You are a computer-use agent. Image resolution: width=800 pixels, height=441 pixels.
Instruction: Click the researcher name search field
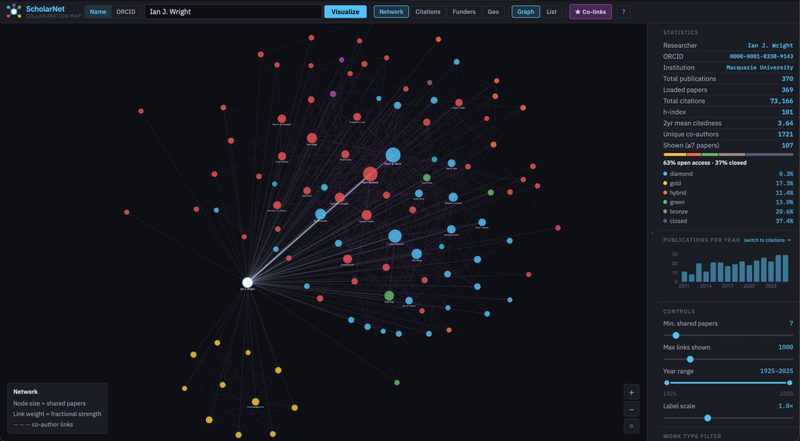pos(233,12)
